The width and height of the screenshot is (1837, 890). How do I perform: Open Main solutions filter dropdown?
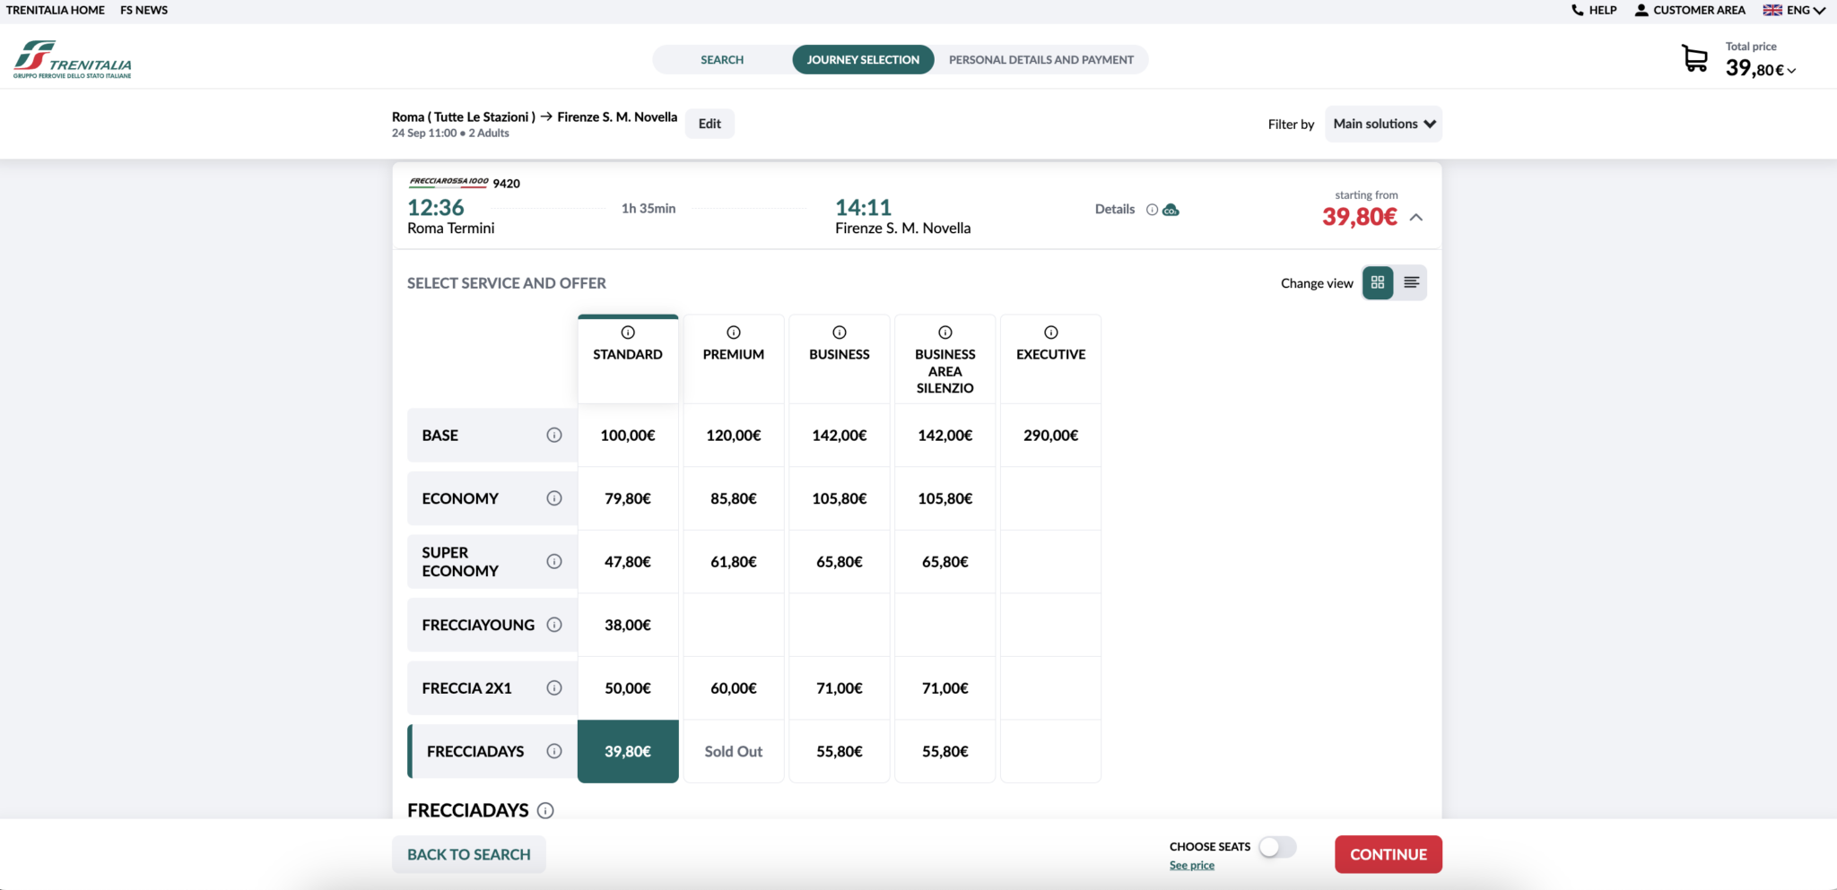(1383, 124)
